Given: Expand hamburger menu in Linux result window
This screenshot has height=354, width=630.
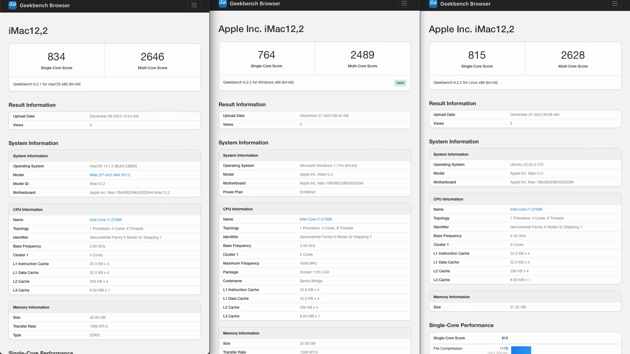Looking at the screenshot, I should (x=615, y=4).
